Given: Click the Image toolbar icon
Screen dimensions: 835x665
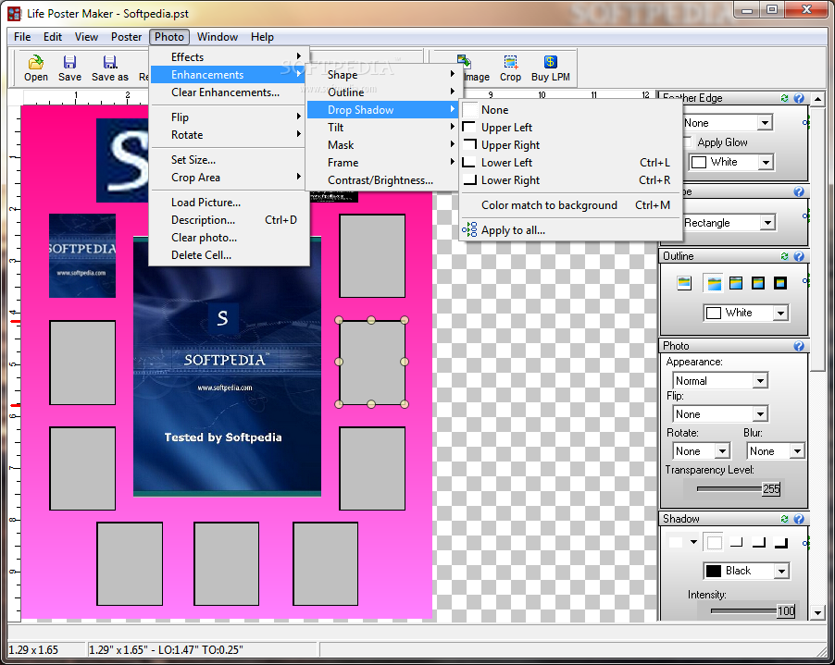Looking at the screenshot, I should tap(464, 62).
